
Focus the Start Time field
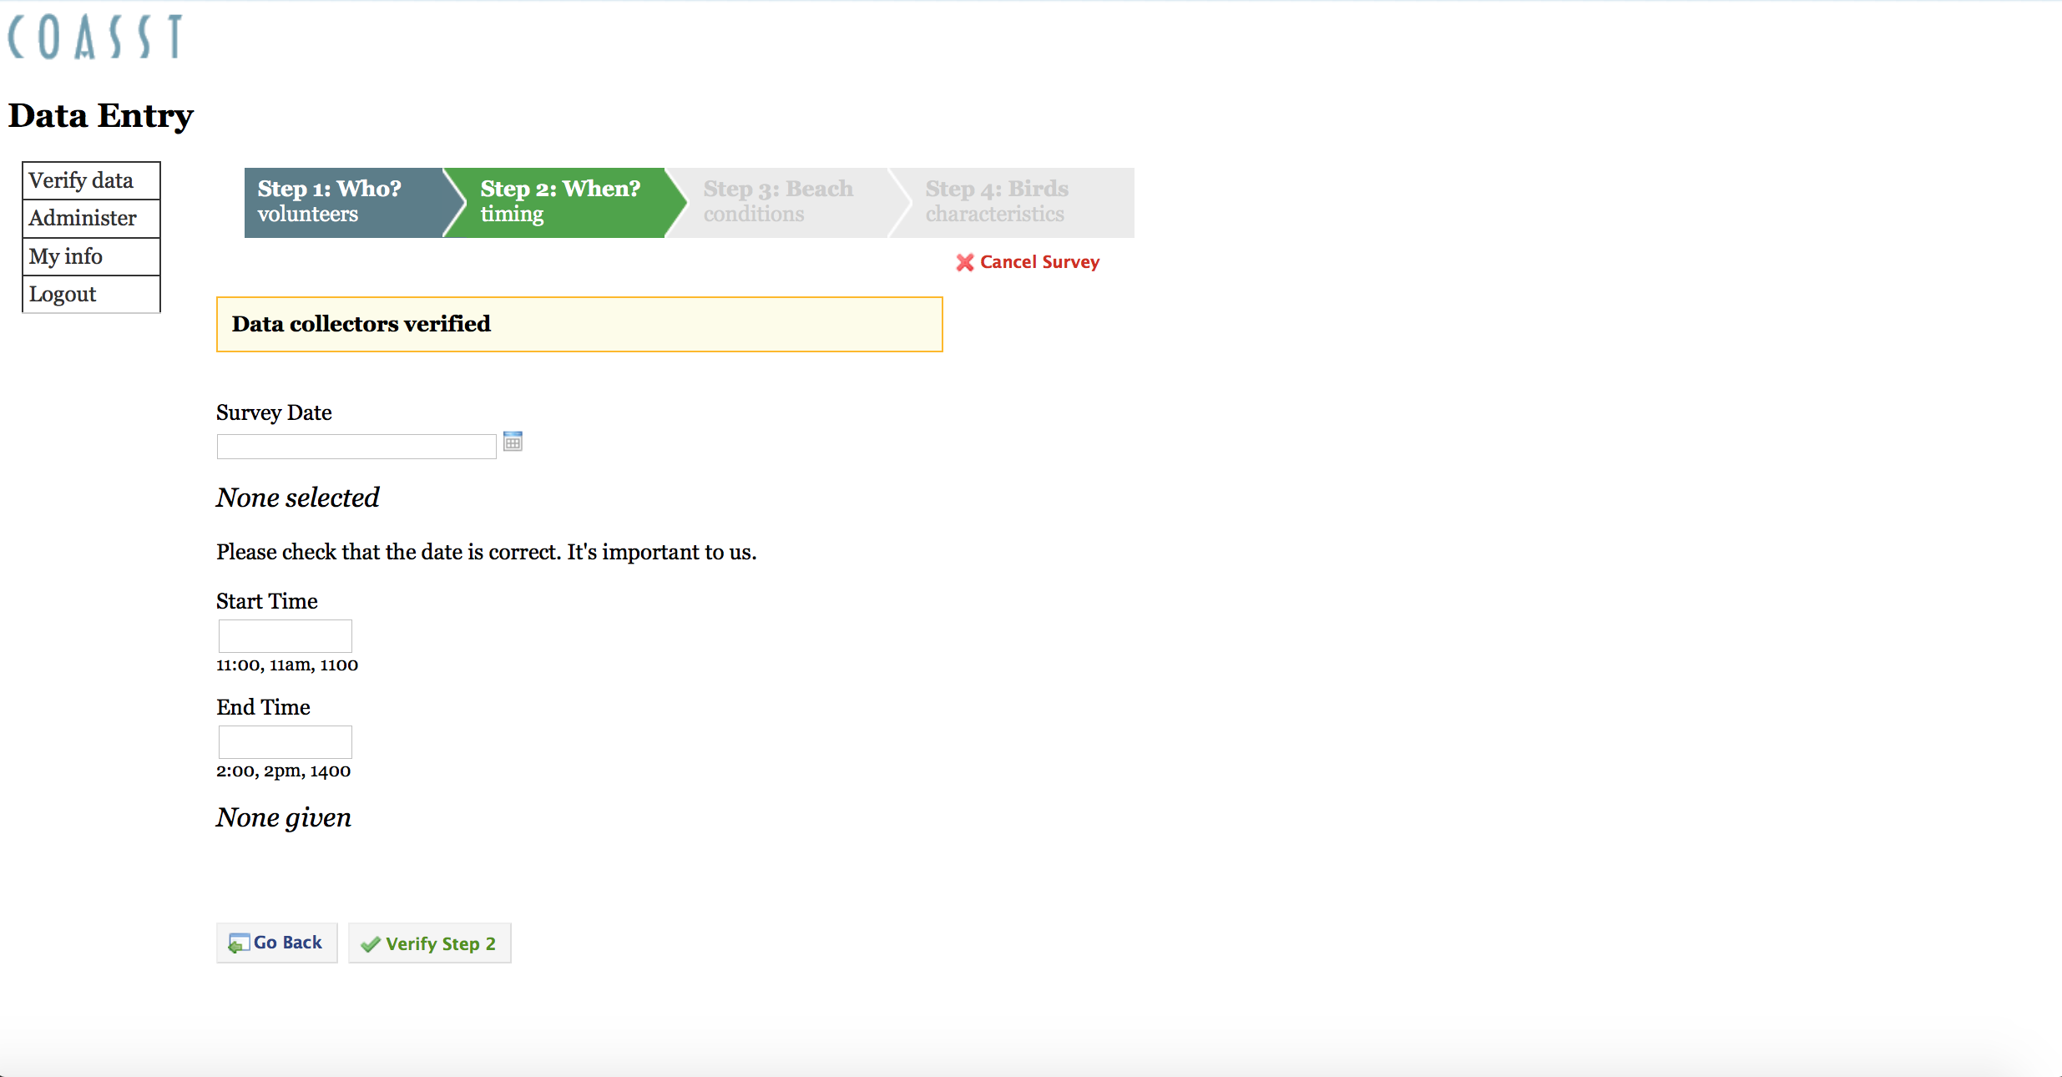[285, 635]
